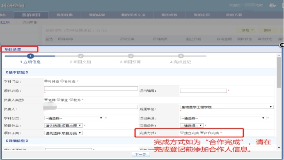Image resolution: width=284 pixels, height=160 pixels.
Task: Go to wizard step 3 circle 项目预算
Action: pos(131,56)
